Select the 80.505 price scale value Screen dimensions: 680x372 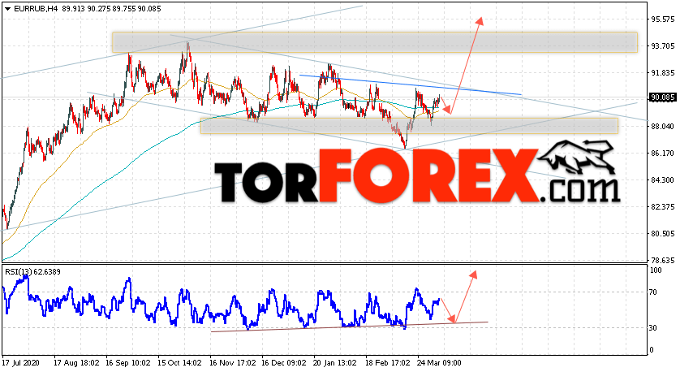point(663,234)
